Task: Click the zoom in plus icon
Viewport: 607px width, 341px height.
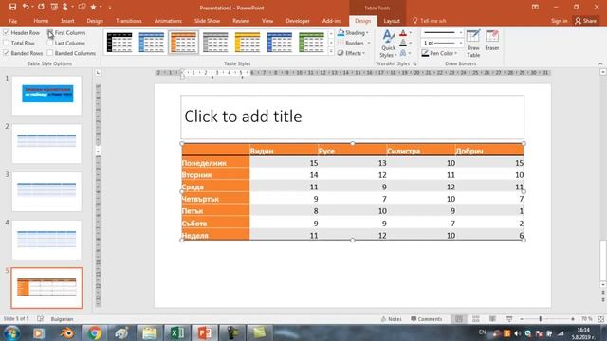Action: [x=573, y=319]
